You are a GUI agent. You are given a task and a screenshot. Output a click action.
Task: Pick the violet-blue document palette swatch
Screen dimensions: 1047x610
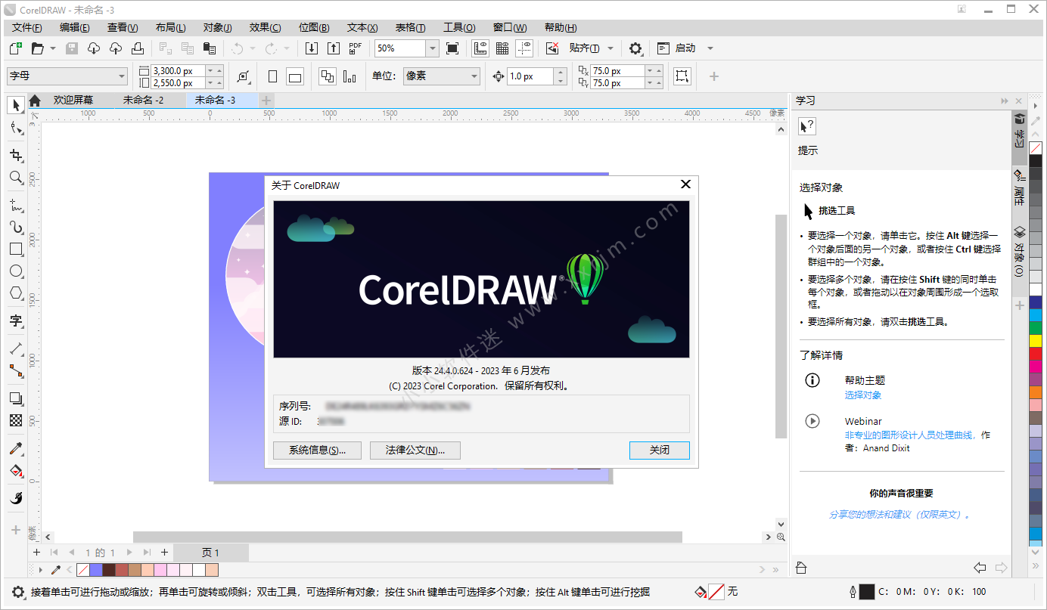click(96, 570)
